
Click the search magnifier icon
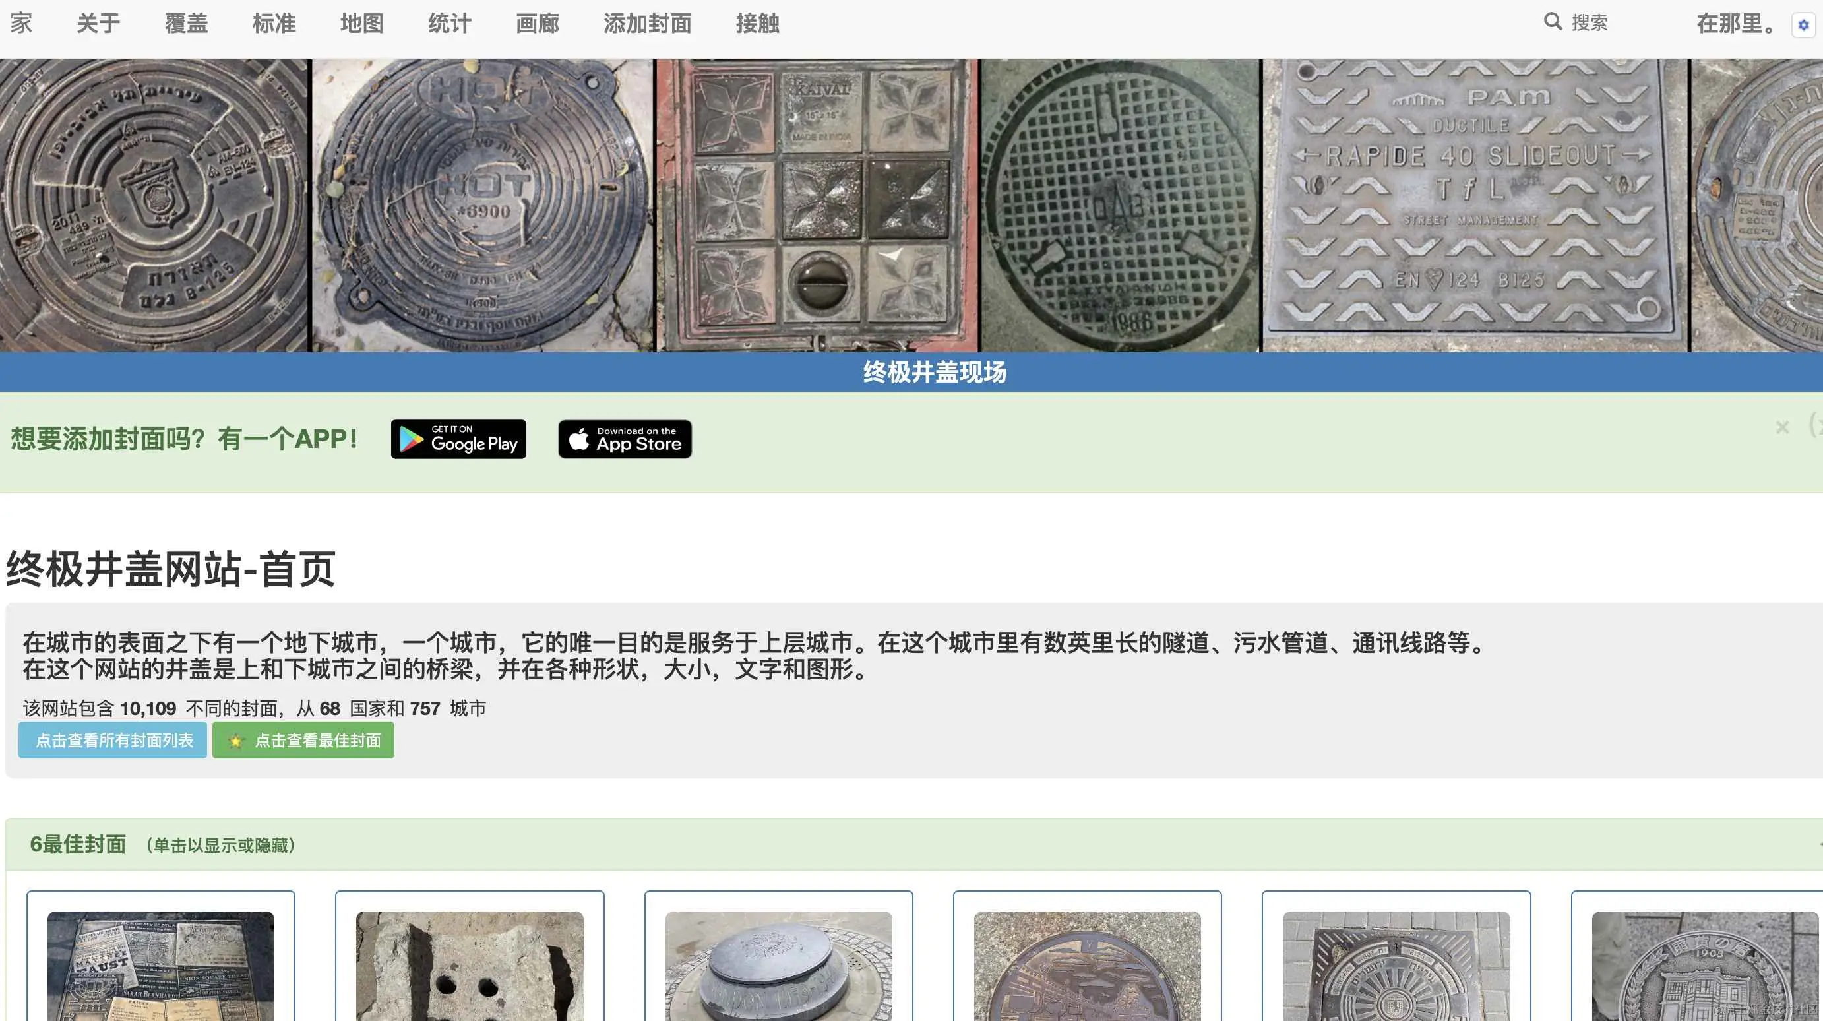click(x=1552, y=22)
